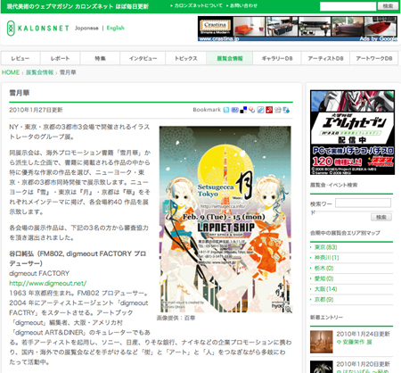Click the Delicious bookmark icon with colored squares
401x373 pixels.
click(243, 110)
